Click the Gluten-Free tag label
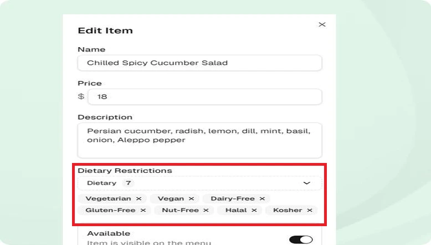431x245 pixels. pos(110,210)
